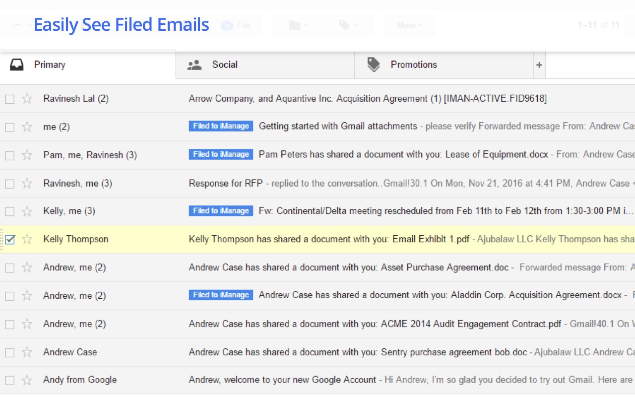The image size is (635, 397).
Task: Click the tag icon on the Promotions tab
Action: pos(373,64)
